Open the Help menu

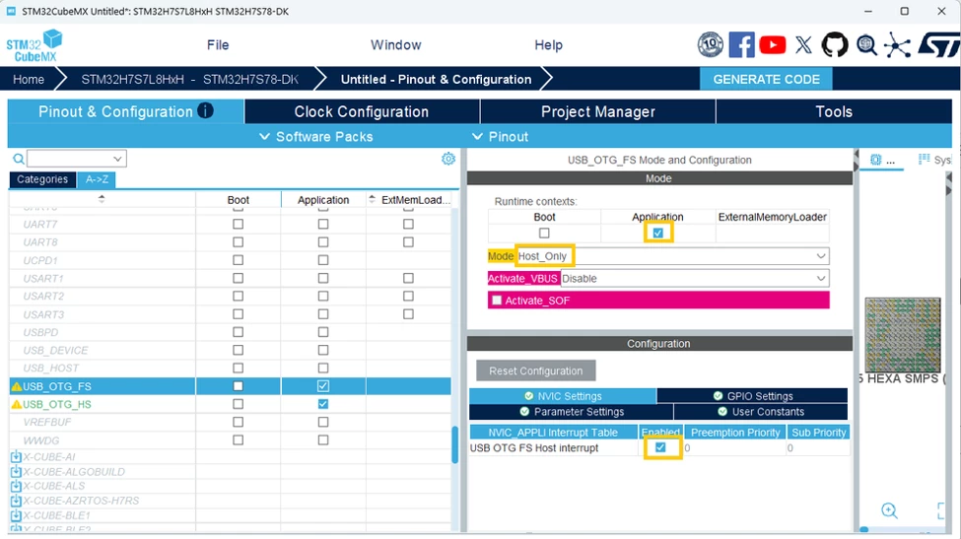pyautogui.click(x=549, y=44)
